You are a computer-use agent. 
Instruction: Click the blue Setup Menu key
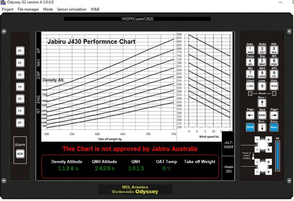[x=274, y=127]
